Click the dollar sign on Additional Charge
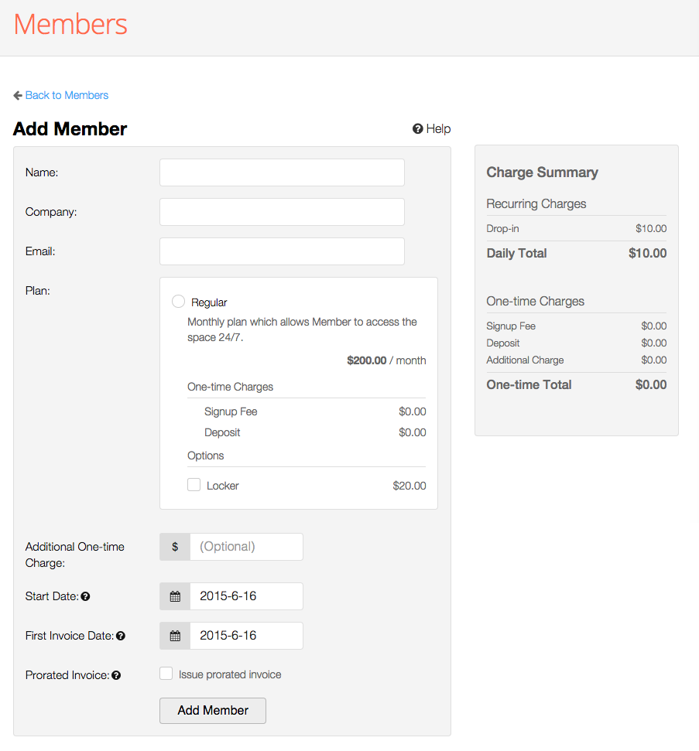This screenshot has width=699, height=751. (175, 547)
